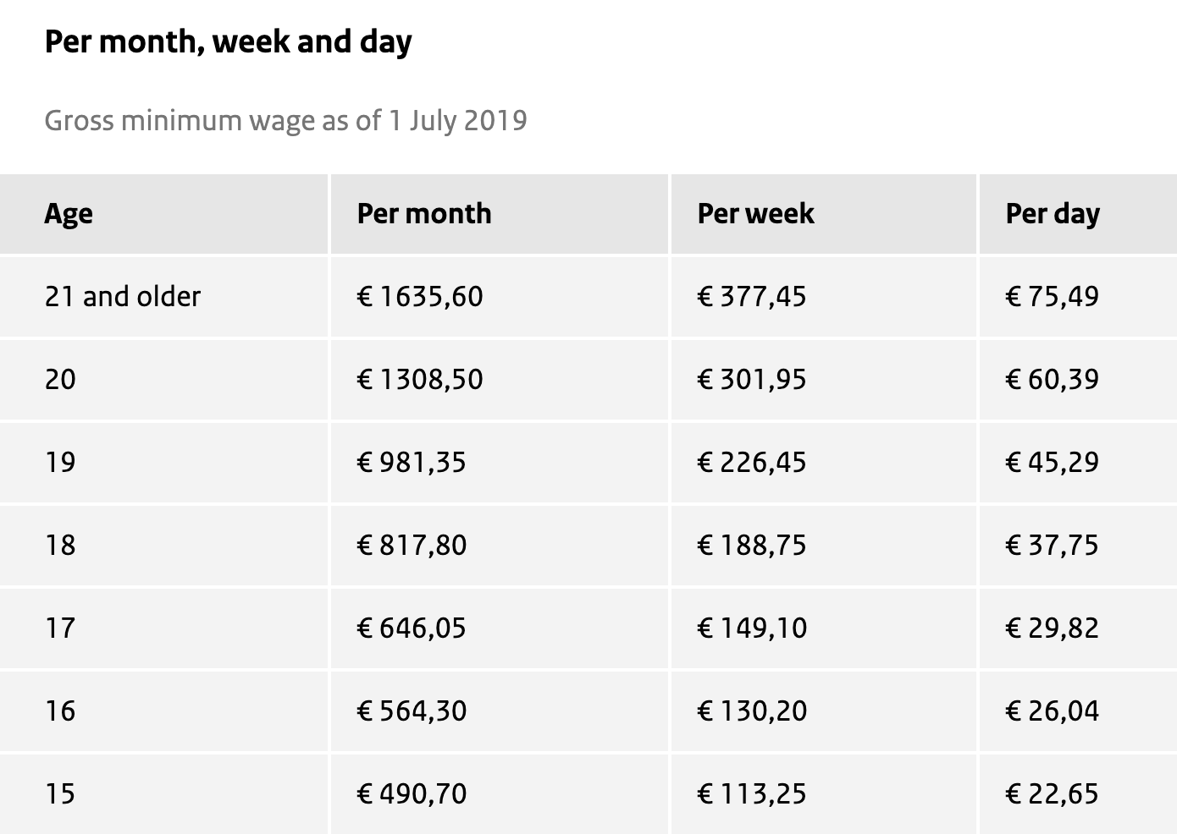The width and height of the screenshot is (1177, 834).
Task: Select the Age column header
Action: point(163,214)
